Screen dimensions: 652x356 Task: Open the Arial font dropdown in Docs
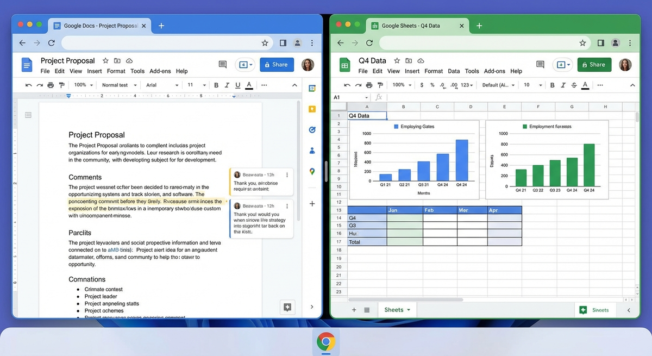click(162, 85)
